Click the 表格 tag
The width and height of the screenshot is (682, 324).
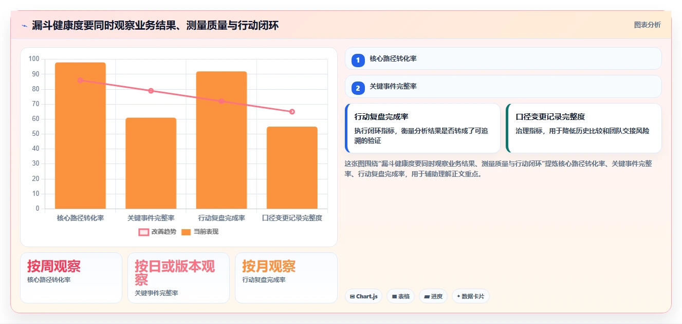point(401,296)
